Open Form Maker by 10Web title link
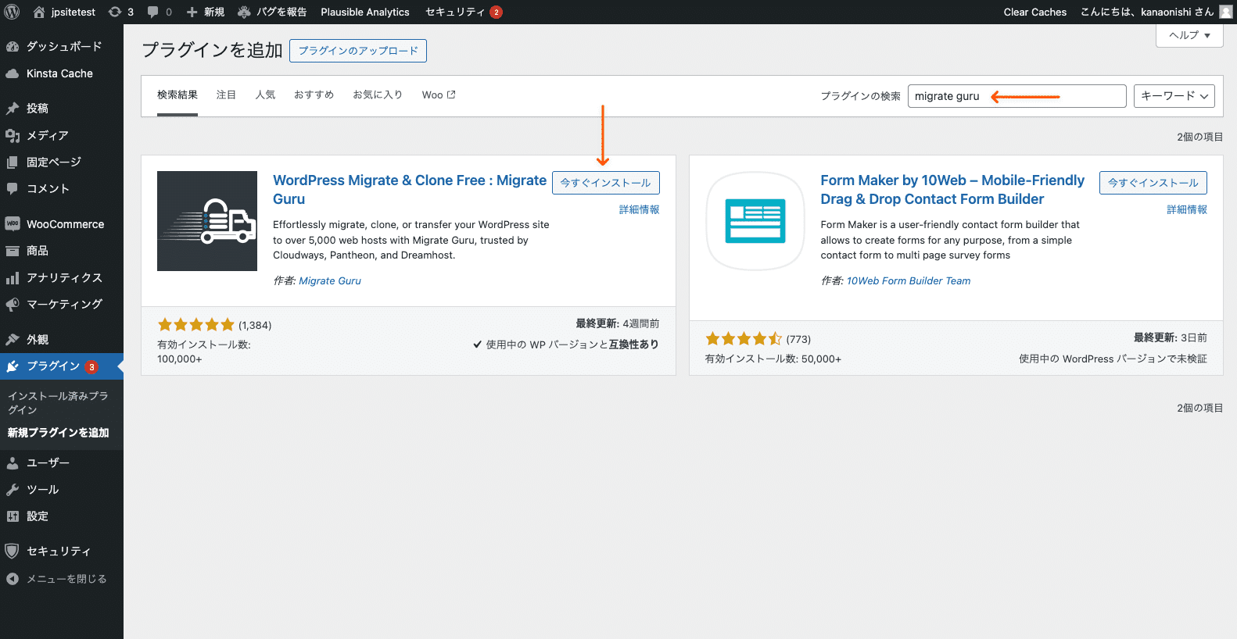Viewport: 1237px width, 639px height. tap(952, 190)
